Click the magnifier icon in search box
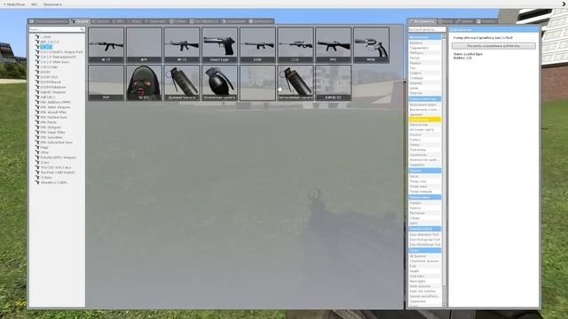The width and height of the screenshot is (568, 319). point(83,29)
